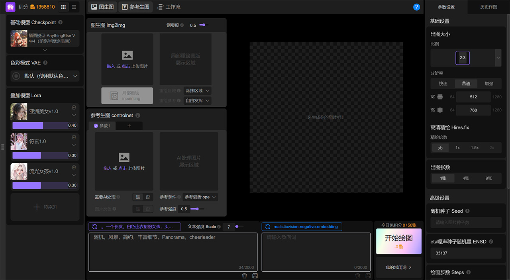510x280 pixels.
Task: Expand the 比例 aspect ratio dropdown
Action: pos(498,58)
